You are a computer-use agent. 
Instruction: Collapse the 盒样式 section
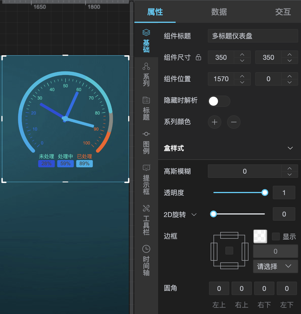[x=290, y=148]
